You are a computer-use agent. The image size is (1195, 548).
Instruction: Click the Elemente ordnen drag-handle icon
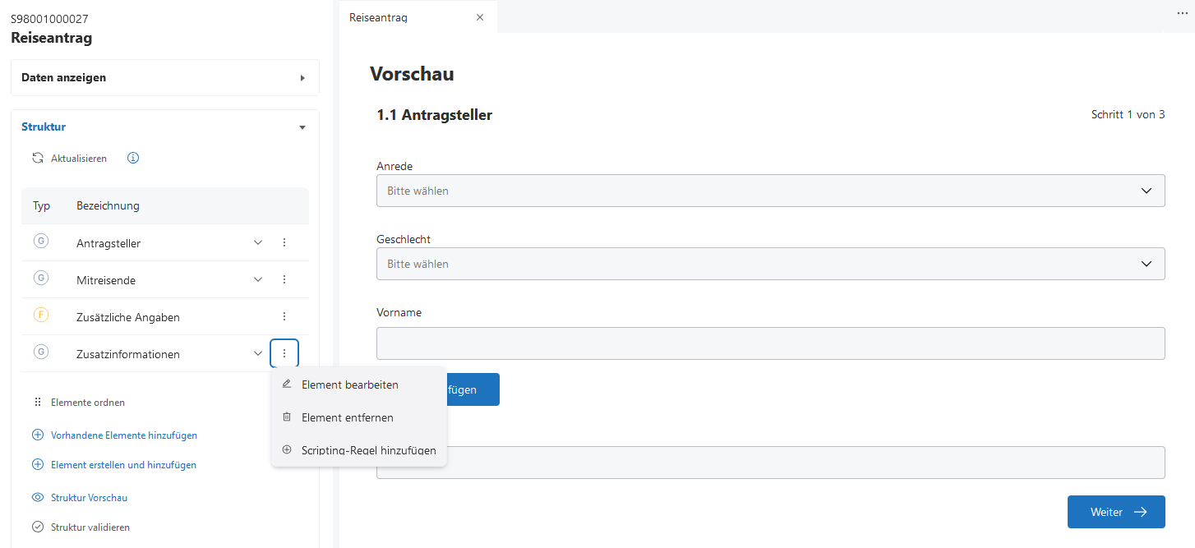point(37,403)
